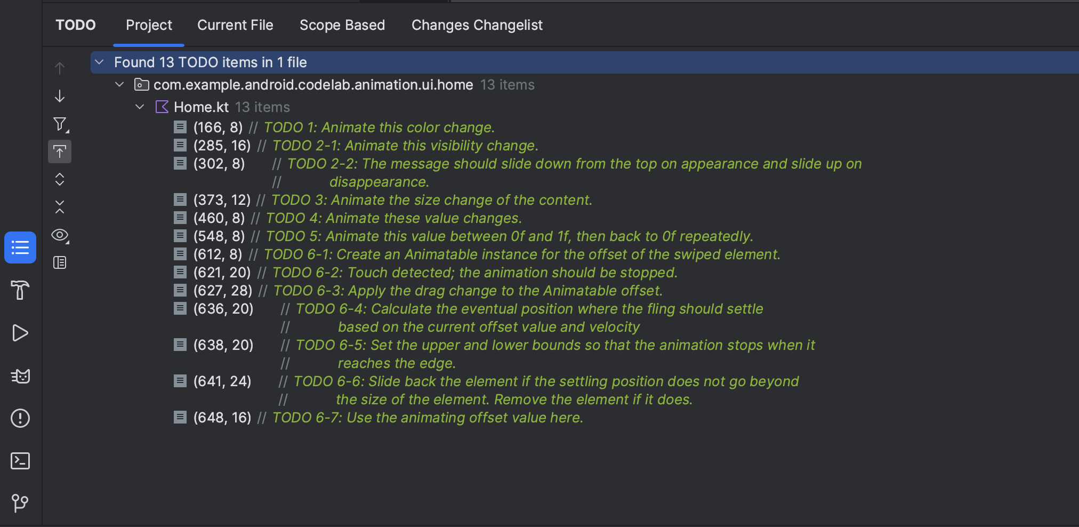The height and width of the screenshot is (527, 1079).
Task: Open the Run tool window
Action: coord(20,333)
